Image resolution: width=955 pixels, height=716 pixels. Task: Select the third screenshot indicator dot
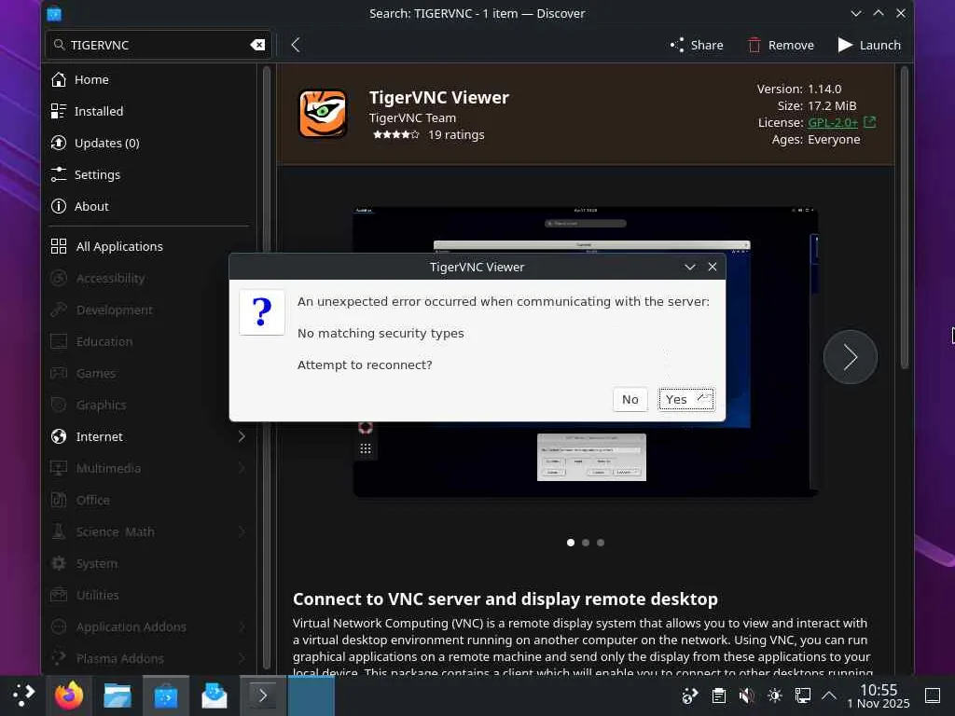click(x=601, y=543)
